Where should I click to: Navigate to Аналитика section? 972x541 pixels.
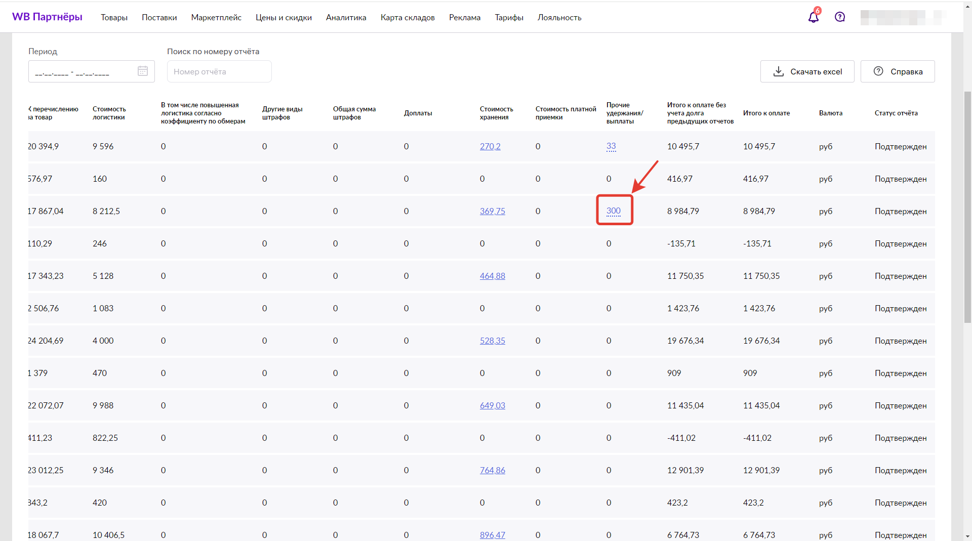click(x=346, y=18)
